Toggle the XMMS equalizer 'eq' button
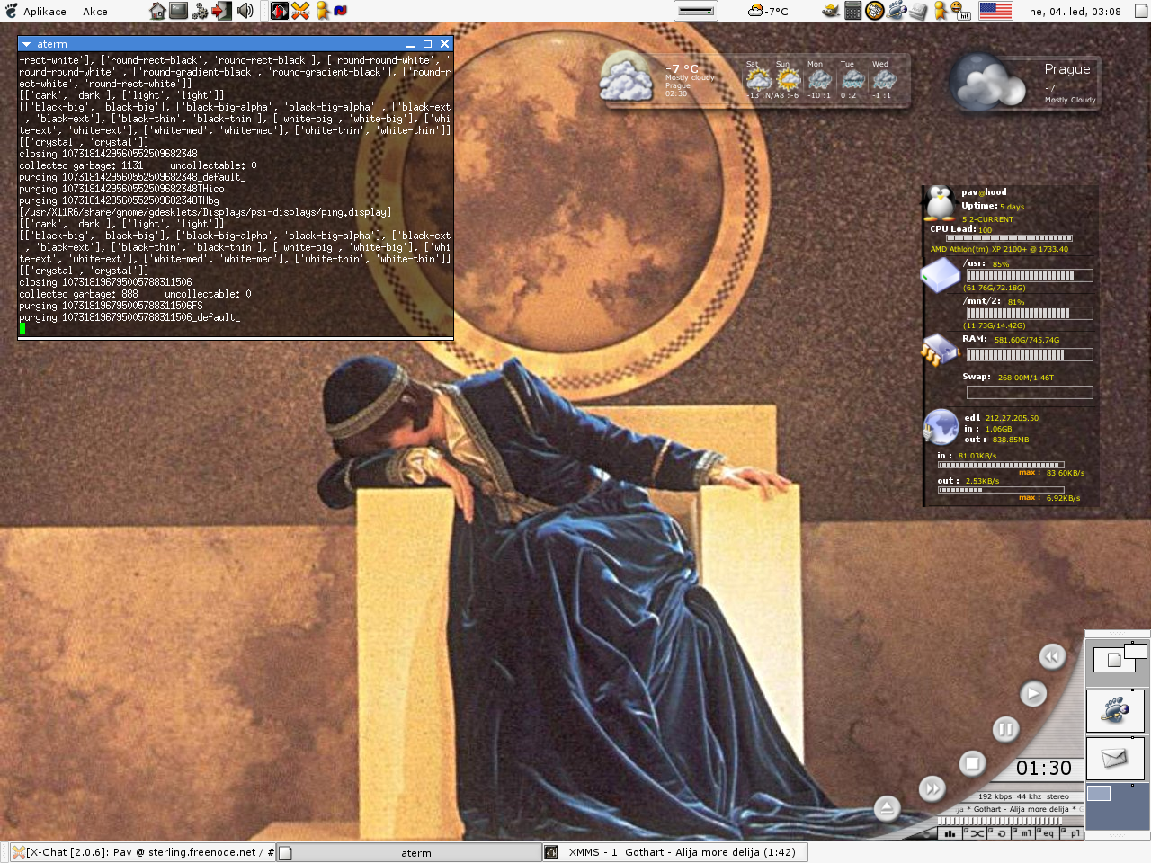 coord(1048,833)
